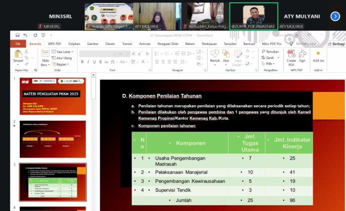This screenshot has height=211, width=346.
Task: Click the D. Komponen Penilaian Tahunan title
Action: tap(162, 96)
